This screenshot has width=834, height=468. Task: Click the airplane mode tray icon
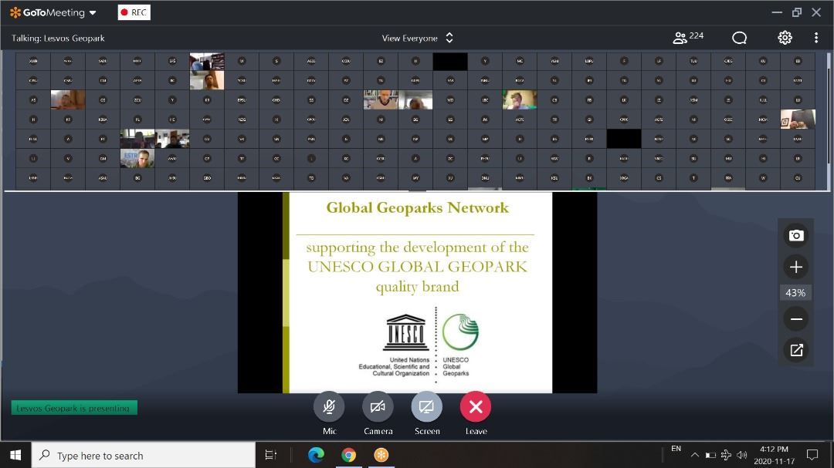pyautogui.click(x=726, y=455)
